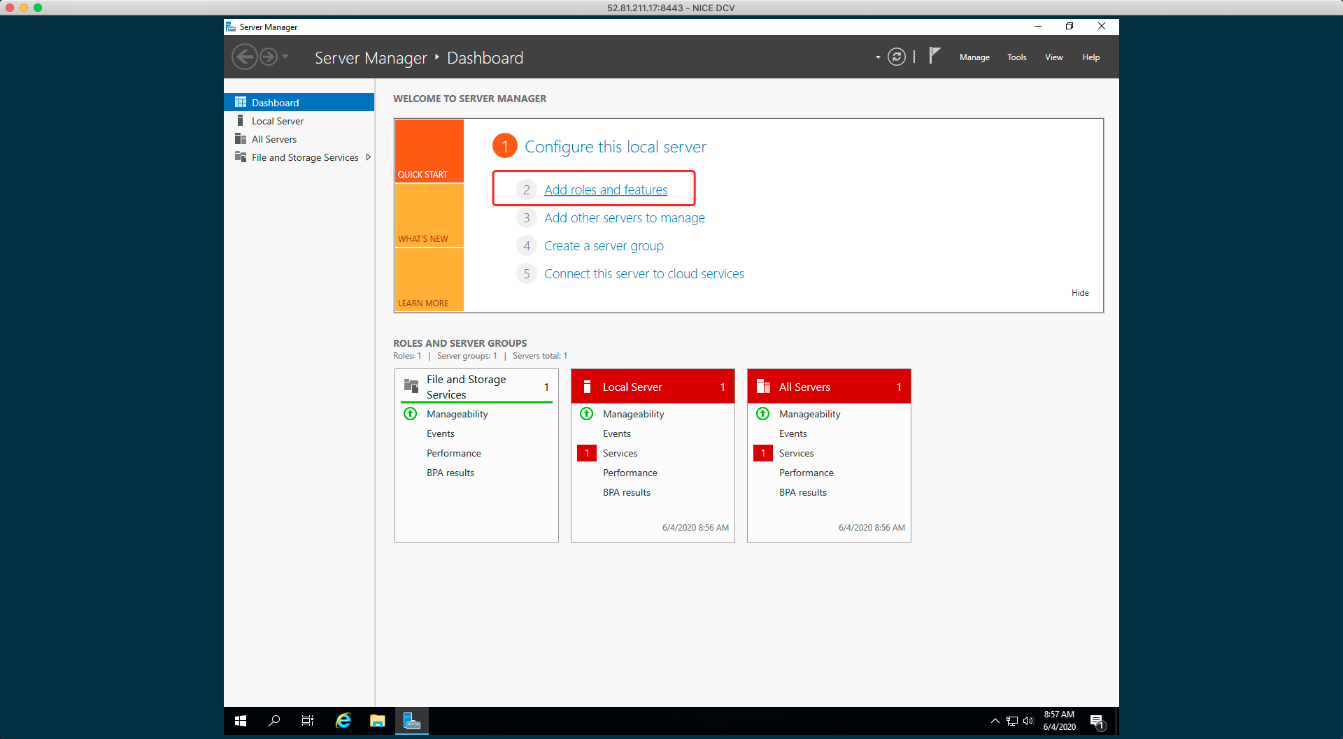Expand File and Storage Services arrow

[369, 157]
